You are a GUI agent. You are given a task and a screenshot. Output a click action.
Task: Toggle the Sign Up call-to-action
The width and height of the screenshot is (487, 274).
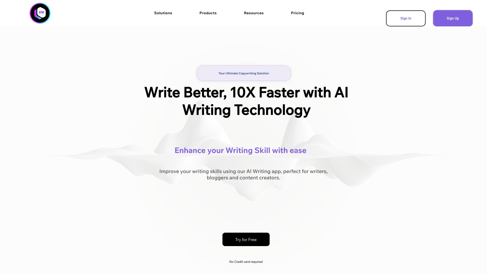point(453,18)
